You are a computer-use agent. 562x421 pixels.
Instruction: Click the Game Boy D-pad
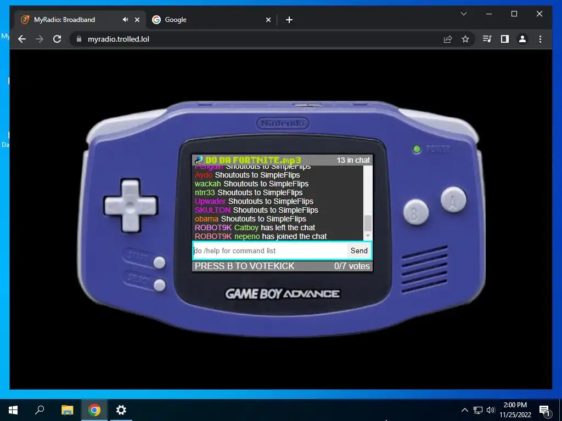pyautogui.click(x=131, y=206)
